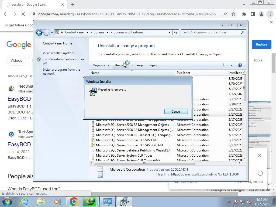Go back in Control Panel
The height and width of the screenshot is (207, 276).
[39, 32]
